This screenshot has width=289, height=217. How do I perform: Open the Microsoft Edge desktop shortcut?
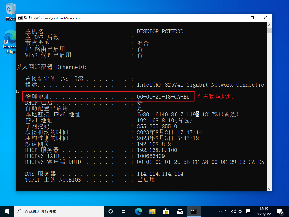[10, 42]
